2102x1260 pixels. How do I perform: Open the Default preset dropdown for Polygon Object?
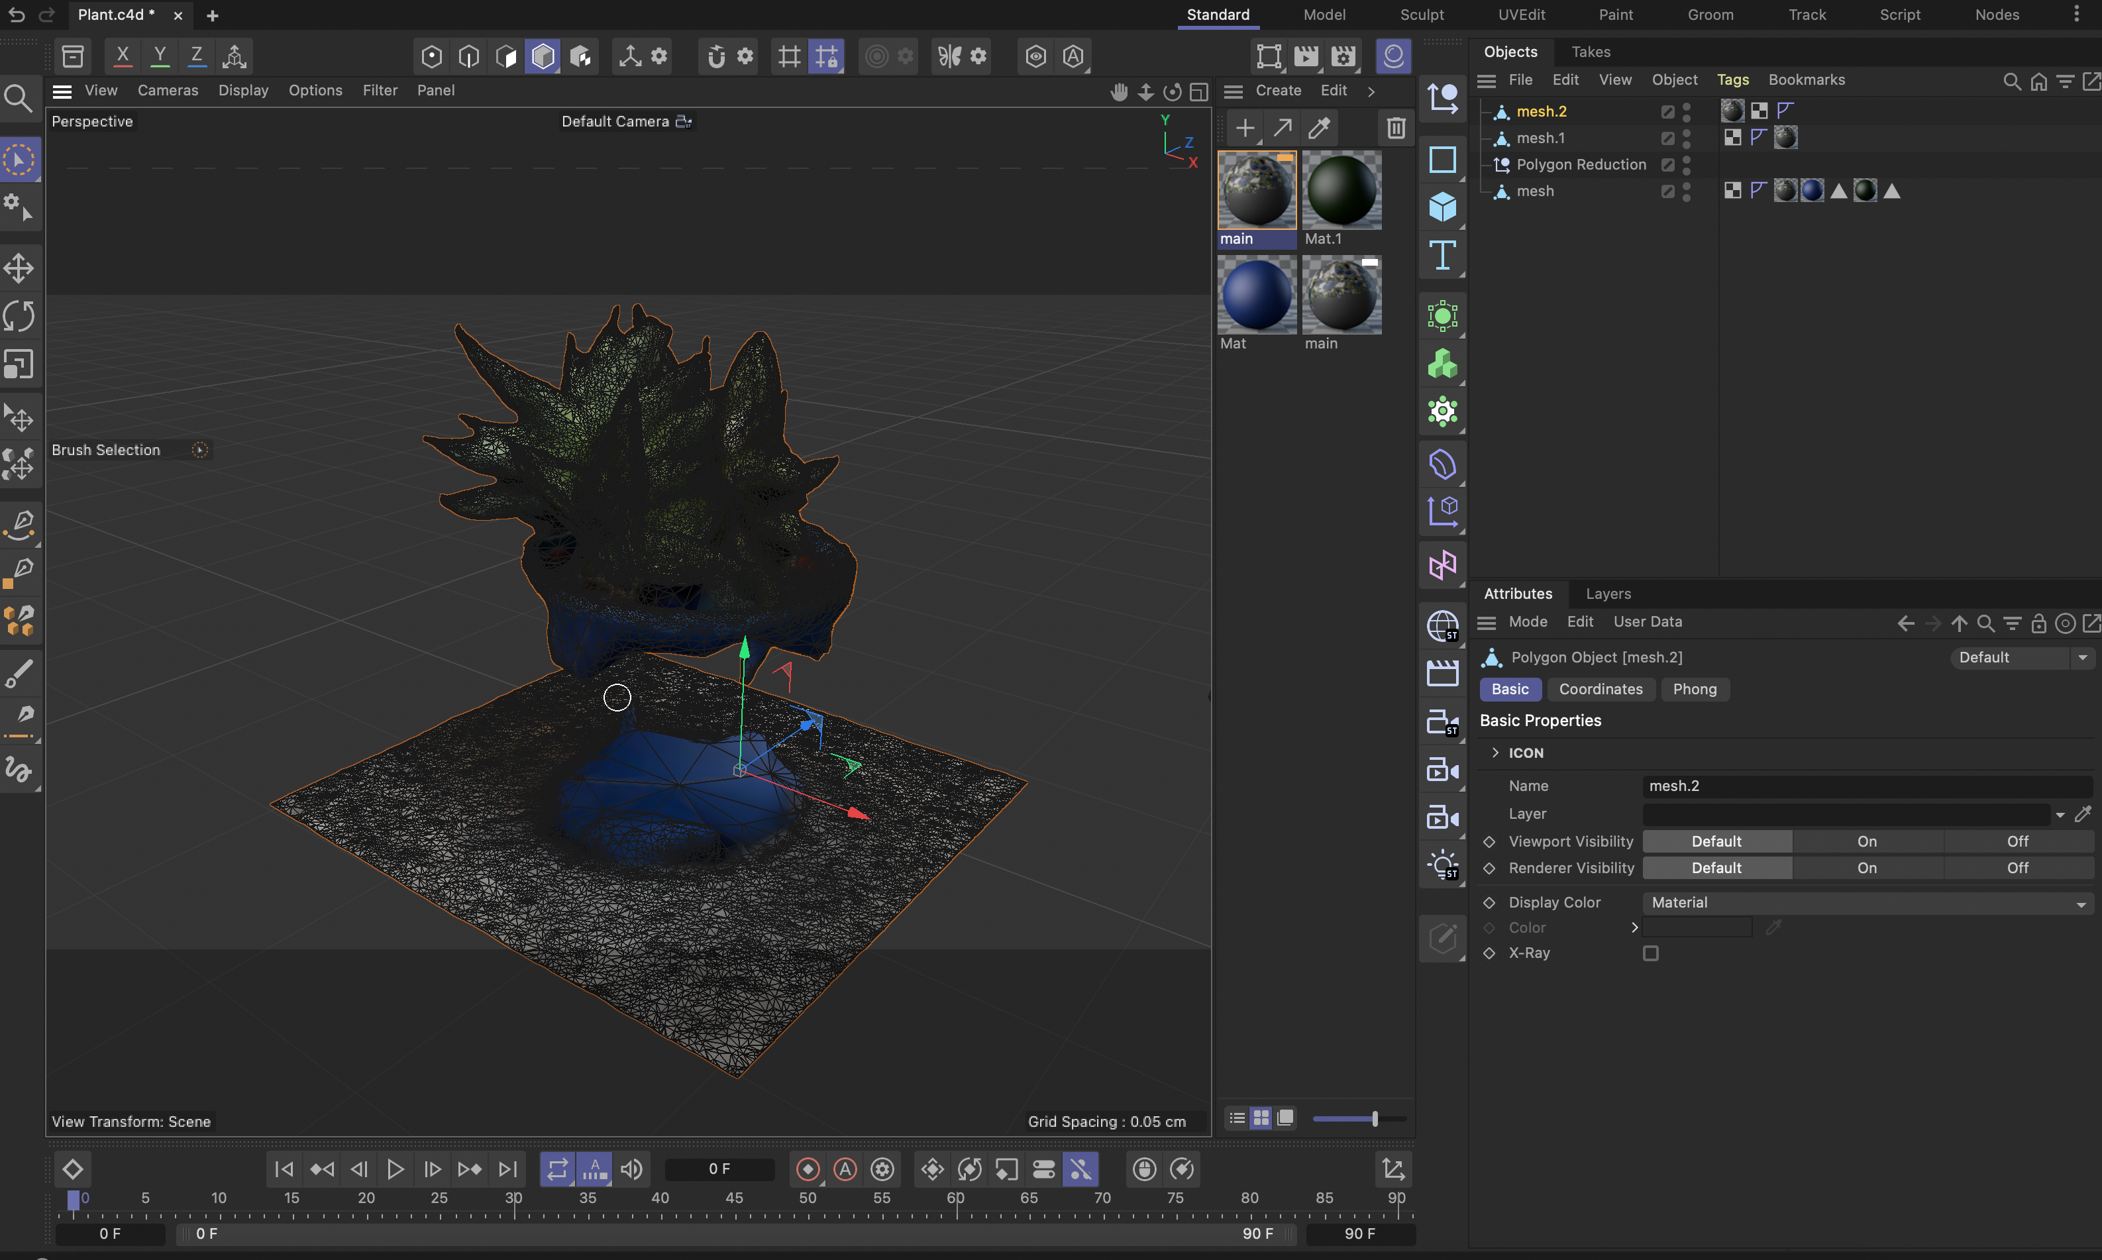click(x=2083, y=656)
